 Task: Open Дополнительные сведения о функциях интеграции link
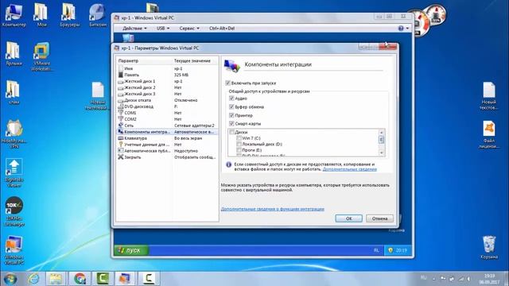[x=272, y=209]
